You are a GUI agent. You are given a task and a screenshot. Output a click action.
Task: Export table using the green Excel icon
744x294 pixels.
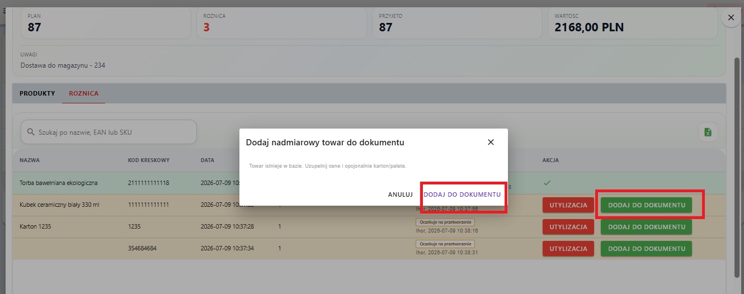click(x=708, y=132)
